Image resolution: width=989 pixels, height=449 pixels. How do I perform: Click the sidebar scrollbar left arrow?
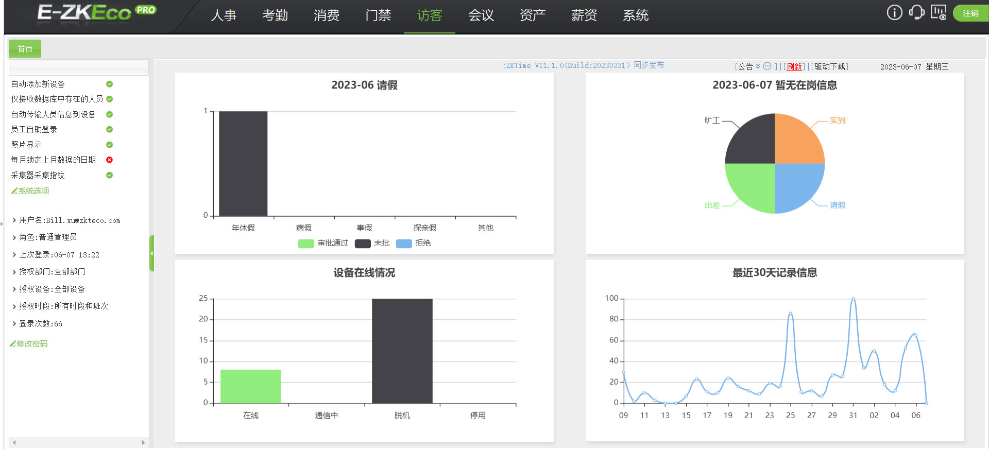click(x=14, y=442)
